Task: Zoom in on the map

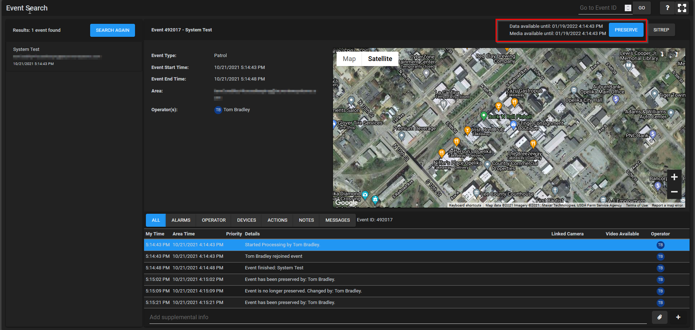Action: click(674, 177)
